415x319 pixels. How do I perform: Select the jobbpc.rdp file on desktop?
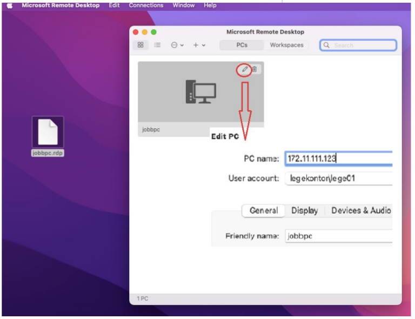(x=48, y=136)
